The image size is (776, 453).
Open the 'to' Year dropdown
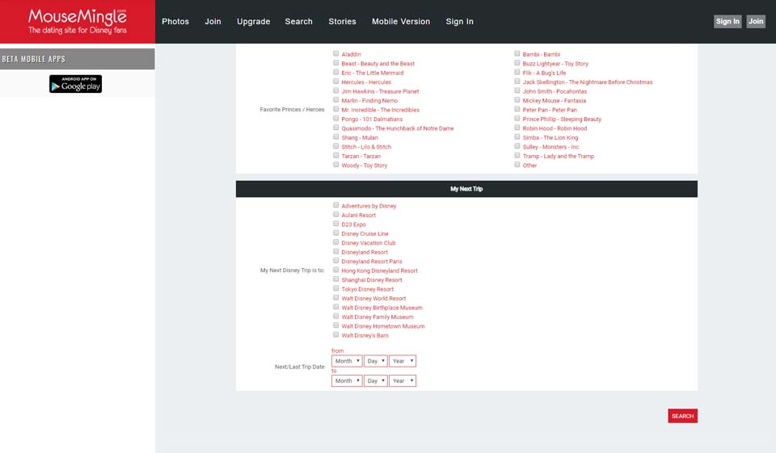pyautogui.click(x=403, y=380)
